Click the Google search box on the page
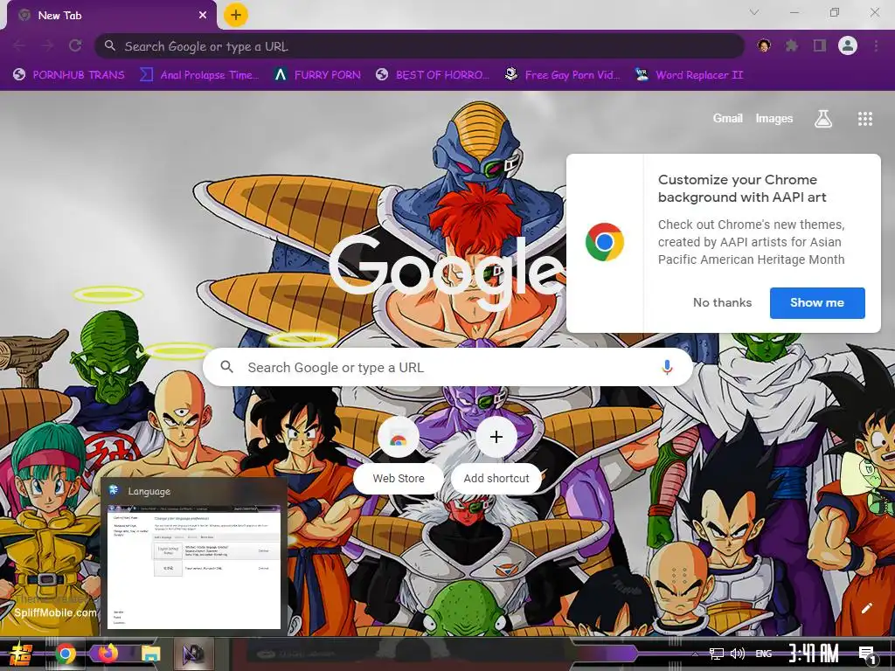The height and width of the screenshot is (671, 895). (x=448, y=368)
